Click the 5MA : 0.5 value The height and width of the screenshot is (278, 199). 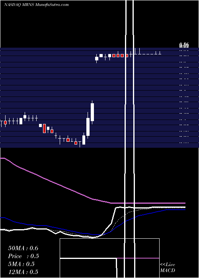coord(21,264)
